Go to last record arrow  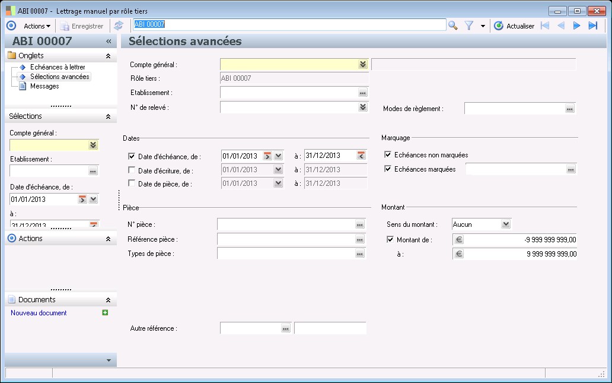(593, 26)
